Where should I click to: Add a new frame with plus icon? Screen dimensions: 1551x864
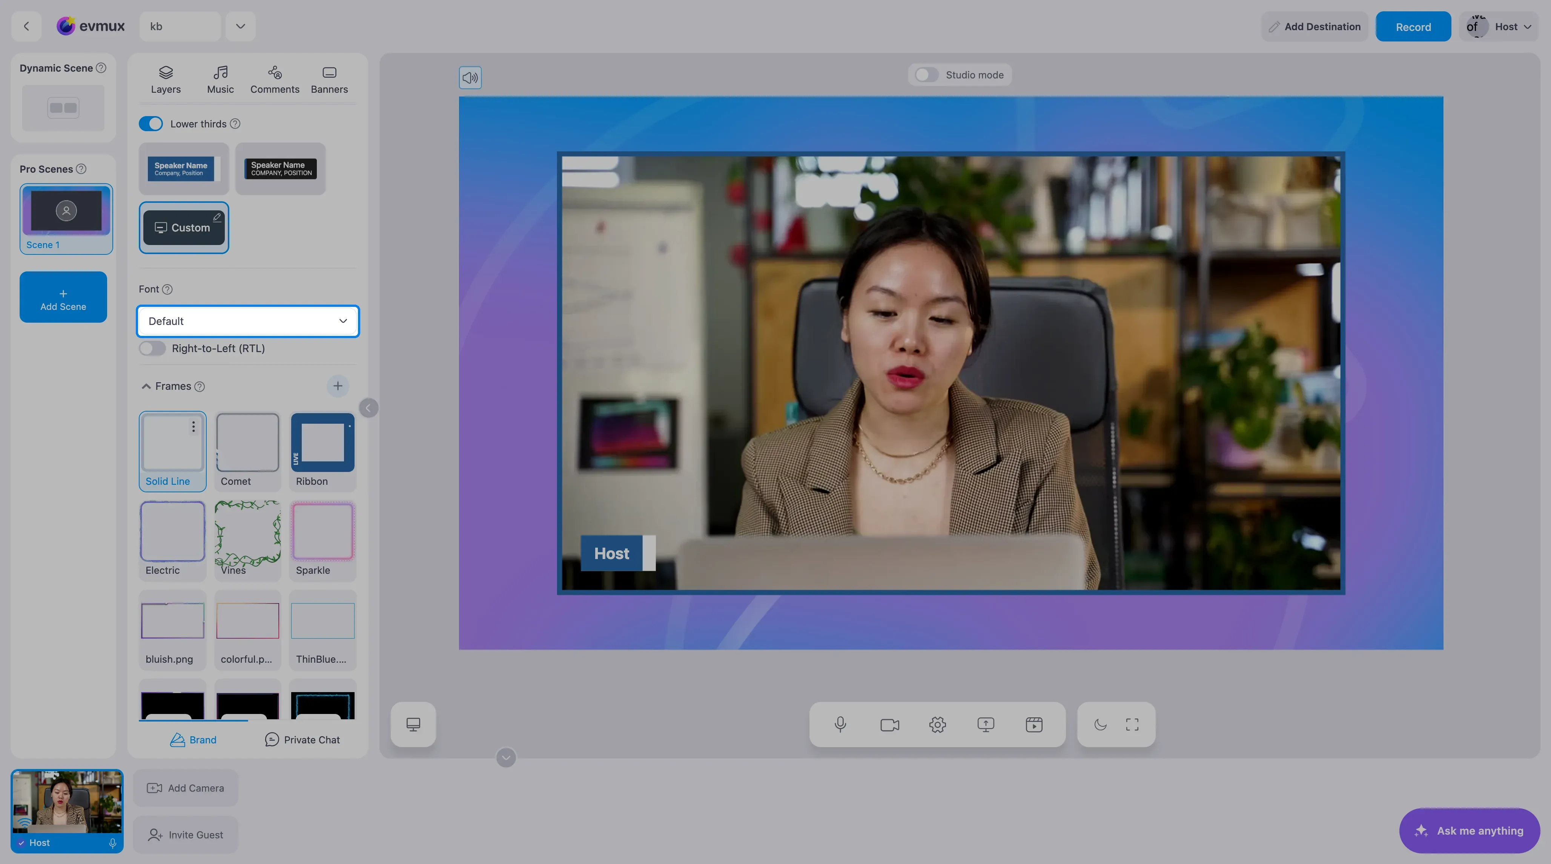pos(338,386)
